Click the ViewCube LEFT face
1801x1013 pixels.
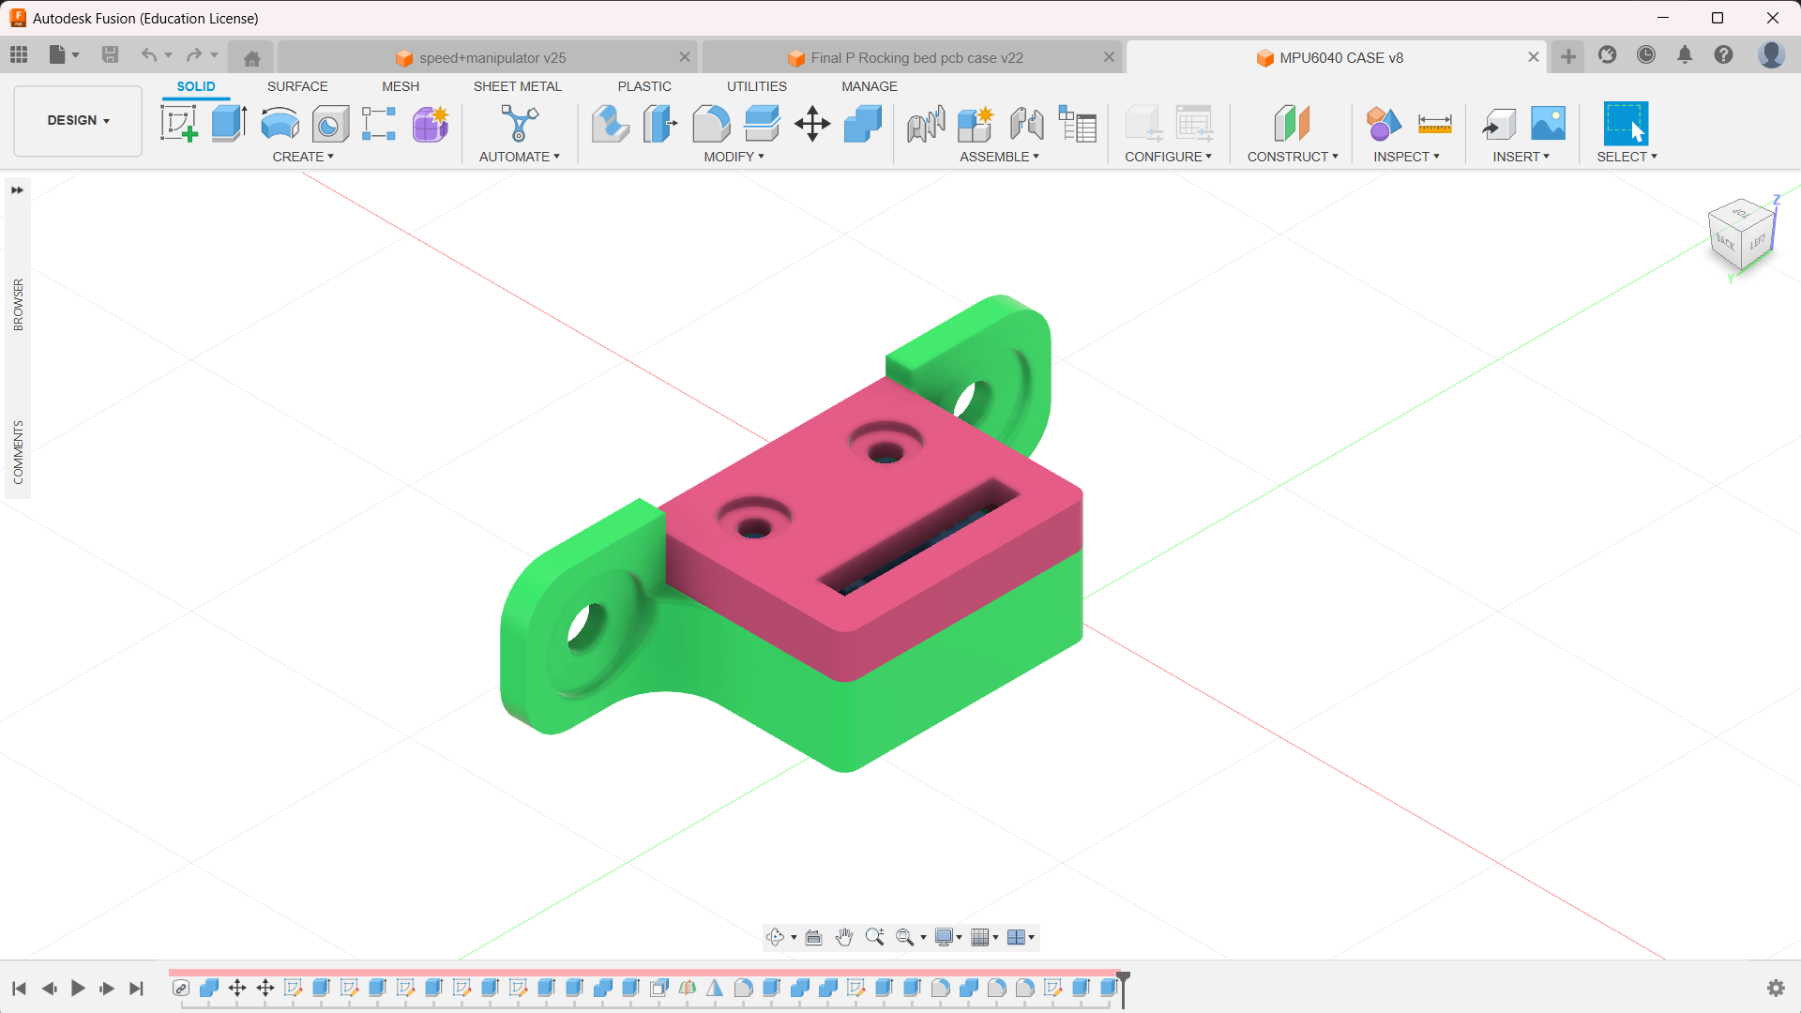[x=1757, y=242]
